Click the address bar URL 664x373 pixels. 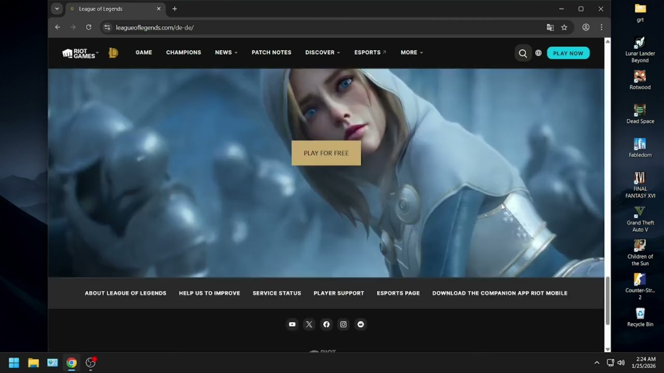[155, 27]
